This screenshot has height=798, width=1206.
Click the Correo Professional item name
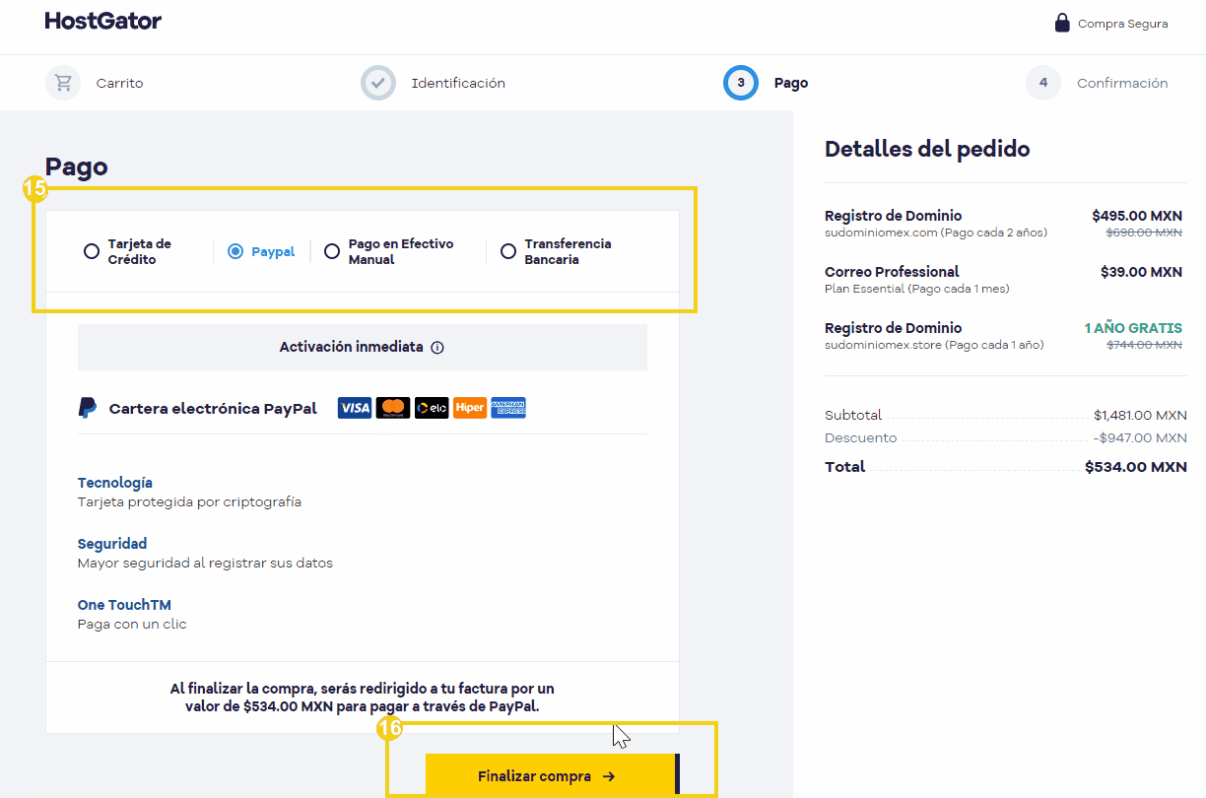point(892,271)
